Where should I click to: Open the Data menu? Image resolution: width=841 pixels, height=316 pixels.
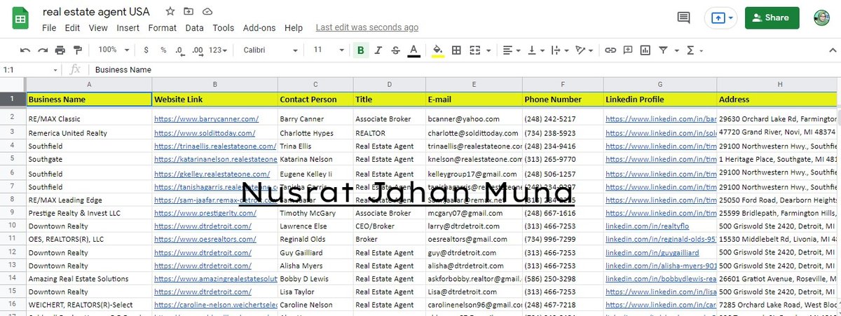[x=195, y=28]
